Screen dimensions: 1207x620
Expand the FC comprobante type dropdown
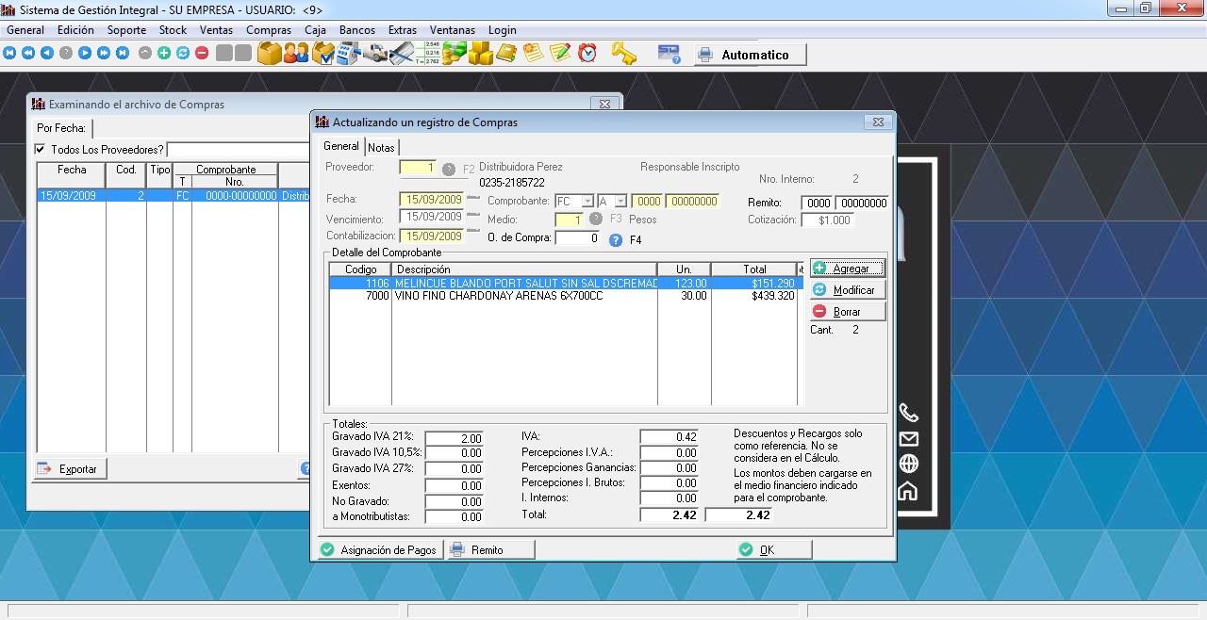coord(587,202)
